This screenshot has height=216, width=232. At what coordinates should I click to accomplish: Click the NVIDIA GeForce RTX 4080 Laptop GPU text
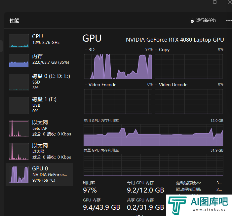tap(175, 40)
